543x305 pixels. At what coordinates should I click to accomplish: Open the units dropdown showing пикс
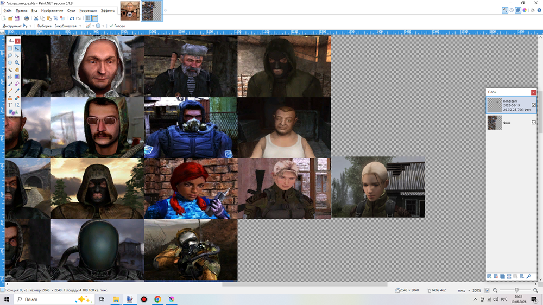tap(464, 290)
